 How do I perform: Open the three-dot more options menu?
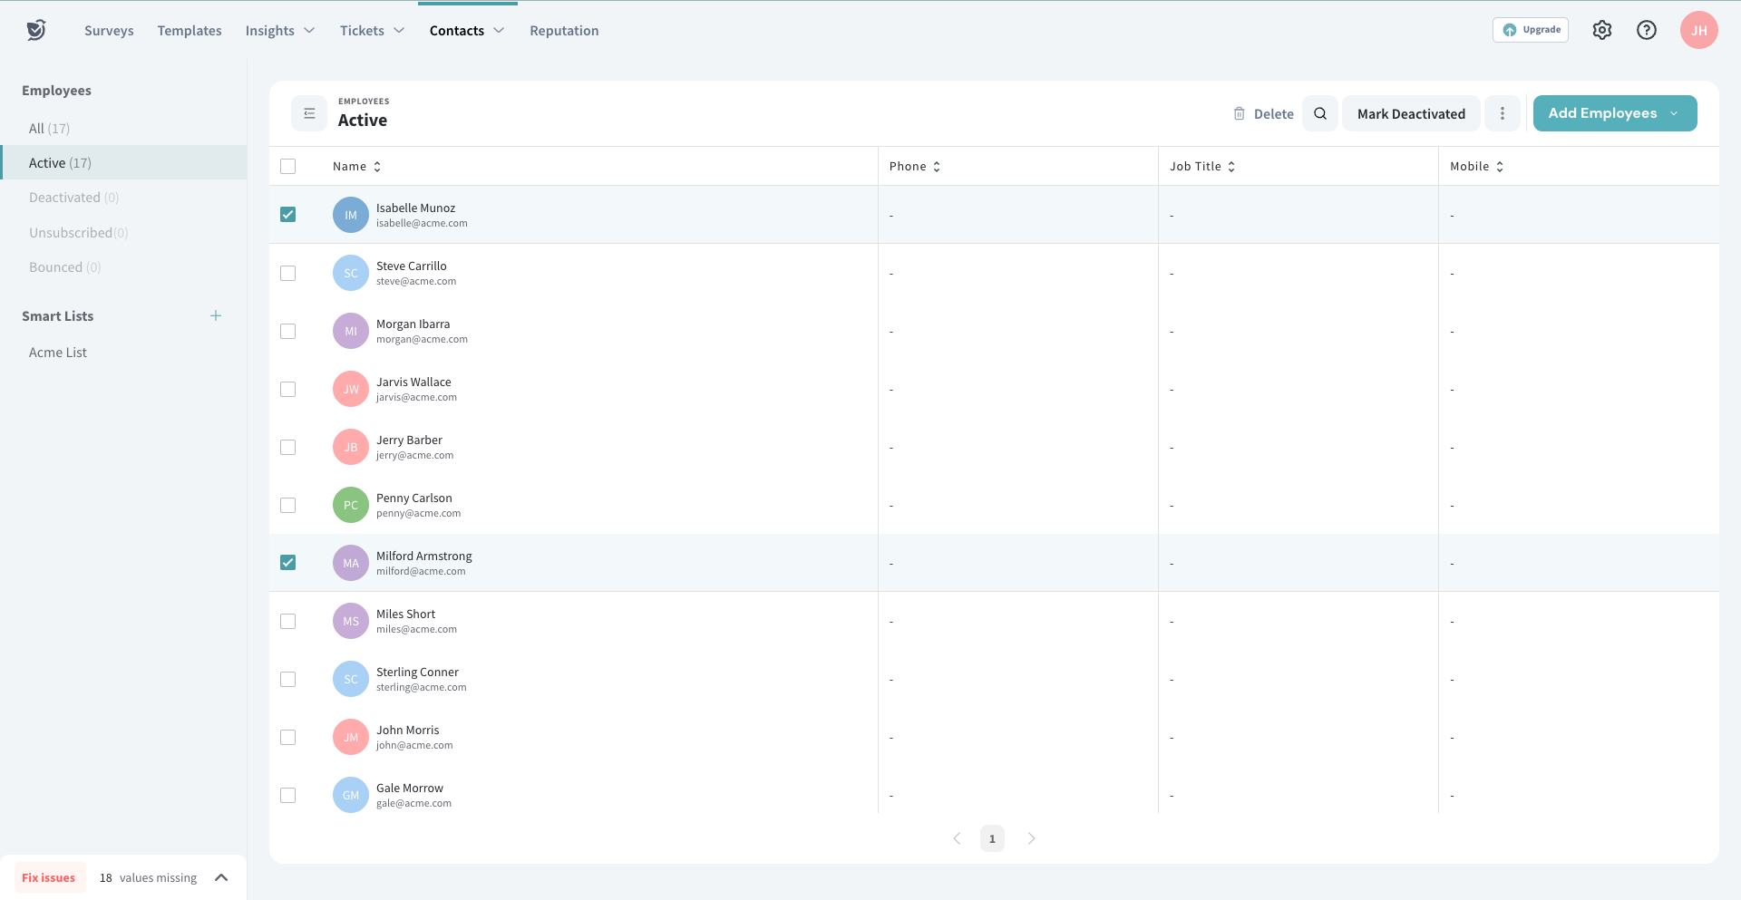[x=1502, y=113]
